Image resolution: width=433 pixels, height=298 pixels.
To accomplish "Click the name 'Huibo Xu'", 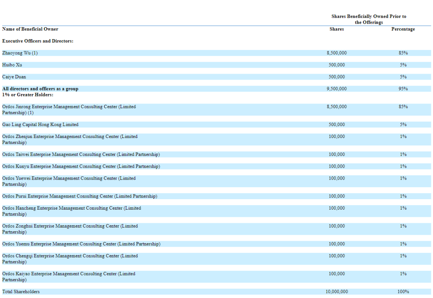I will point(12,65).
